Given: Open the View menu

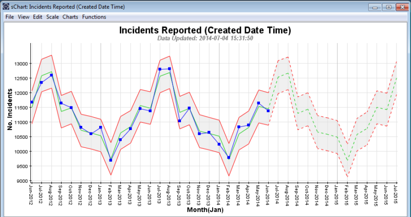Looking at the screenshot, I should (x=24, y=17).
